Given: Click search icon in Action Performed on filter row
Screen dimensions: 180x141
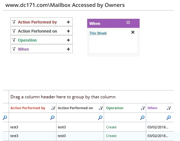Looking at the screenshot, I should pyautogui.click(x=100, y=117).
